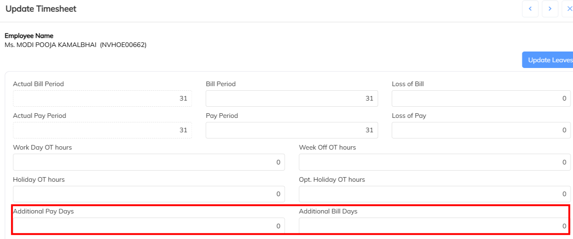Focus the Additional Pay Days input
Screen dimensions: 573x239
click(x=149, y=226)
